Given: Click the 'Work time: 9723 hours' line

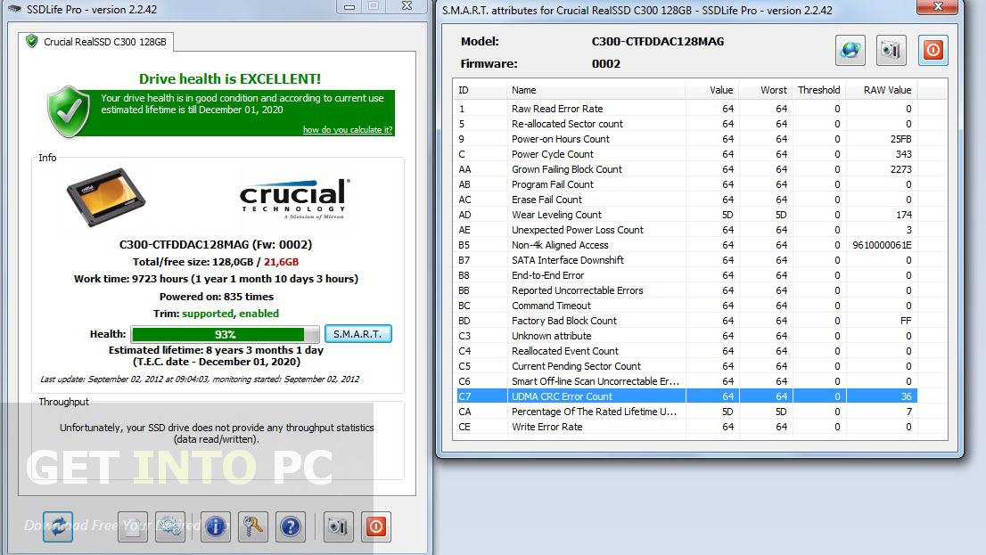Looking at the screenshot, I should [217, 279].
